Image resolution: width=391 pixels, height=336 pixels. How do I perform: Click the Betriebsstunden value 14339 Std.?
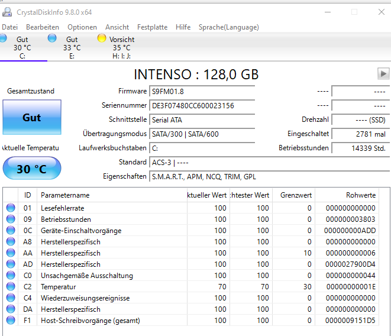pyautogui.click(x=361, y=148)
